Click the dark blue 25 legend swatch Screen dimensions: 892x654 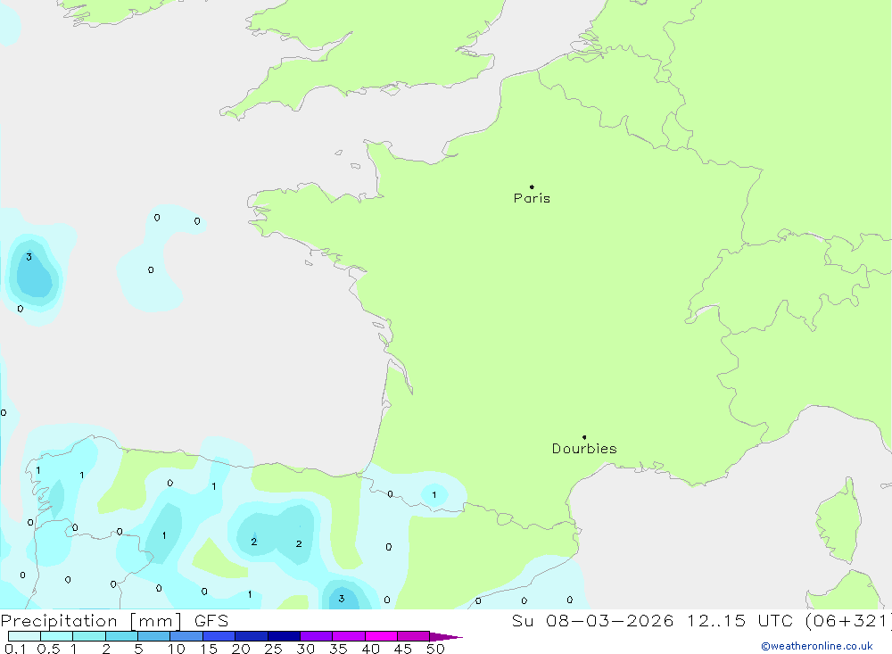(284, 636)
